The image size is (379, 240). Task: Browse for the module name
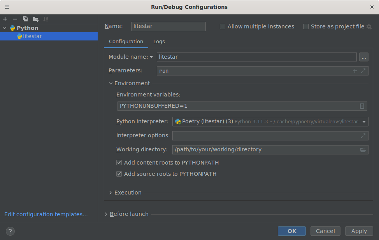(x=363, y=57)
